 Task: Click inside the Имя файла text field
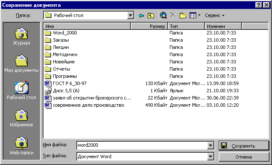point(142,145)
